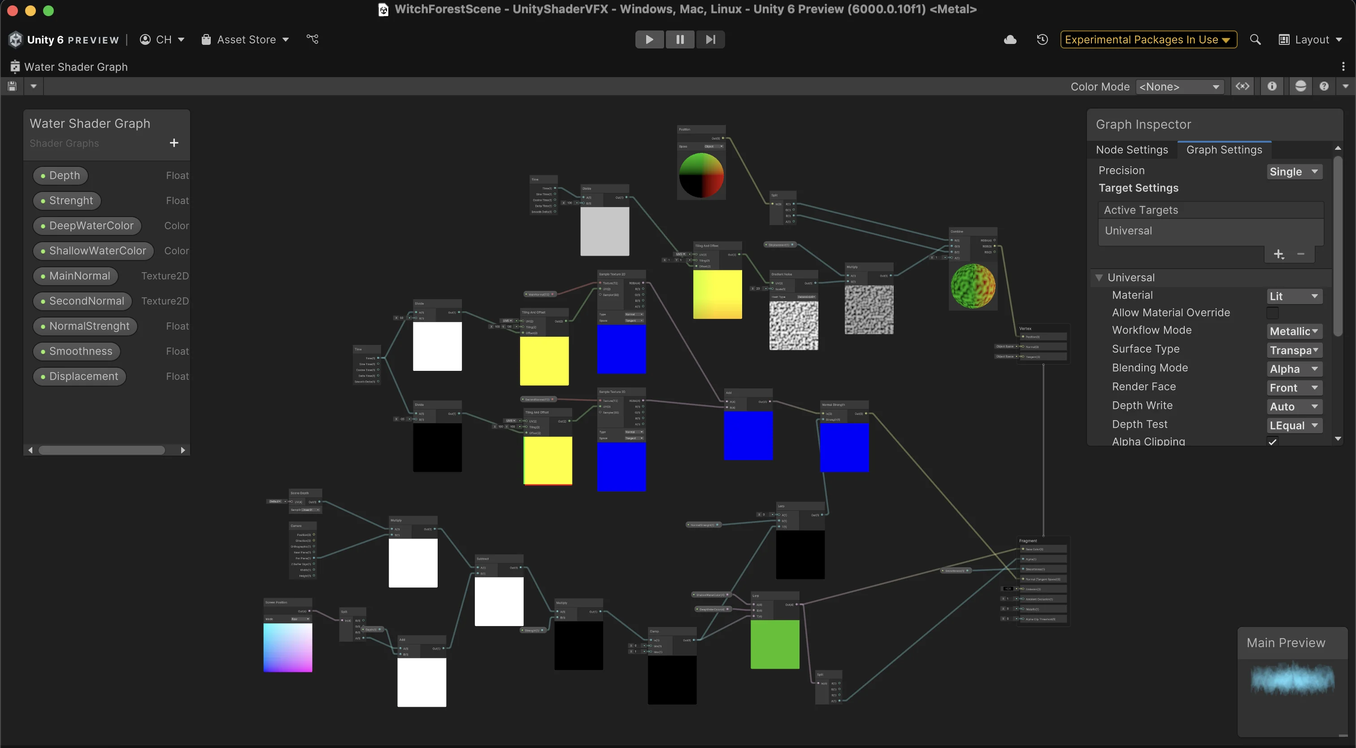
Task: Click the Save Asset disk icon
Action: [13, 87]
